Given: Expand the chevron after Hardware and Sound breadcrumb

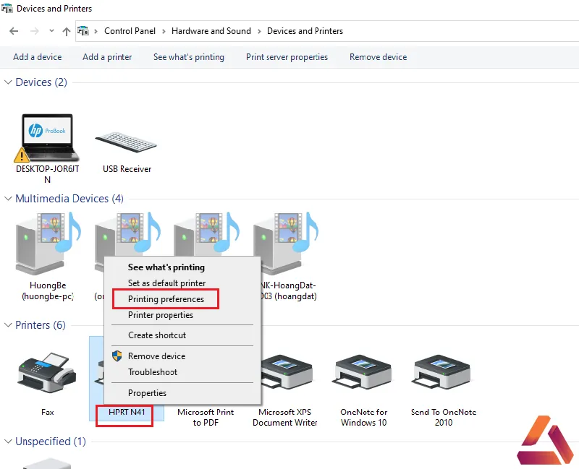Looking at the screenshot, I should (259, 31).
